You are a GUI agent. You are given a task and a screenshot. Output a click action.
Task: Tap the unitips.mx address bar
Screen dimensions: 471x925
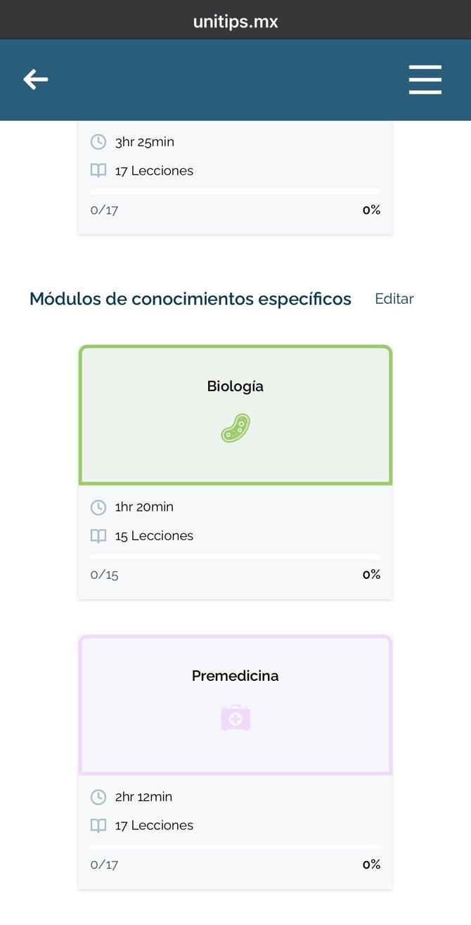235,22
